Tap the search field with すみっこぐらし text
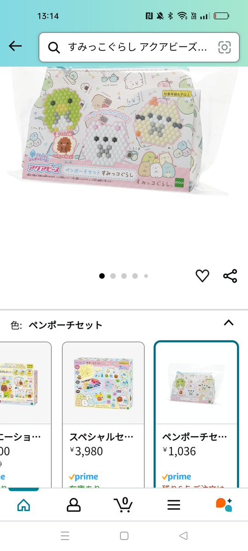The height and width of the screenshot is (551, 248). pyautogui.click(x=139, y=47)
